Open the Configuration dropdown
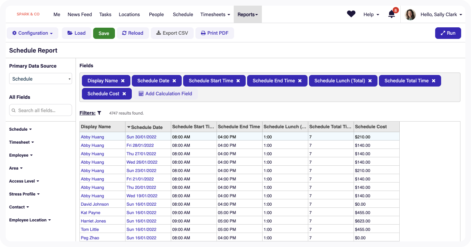This screenshot has width=471, height=247. pyautogui.click(x=32, y=33)
